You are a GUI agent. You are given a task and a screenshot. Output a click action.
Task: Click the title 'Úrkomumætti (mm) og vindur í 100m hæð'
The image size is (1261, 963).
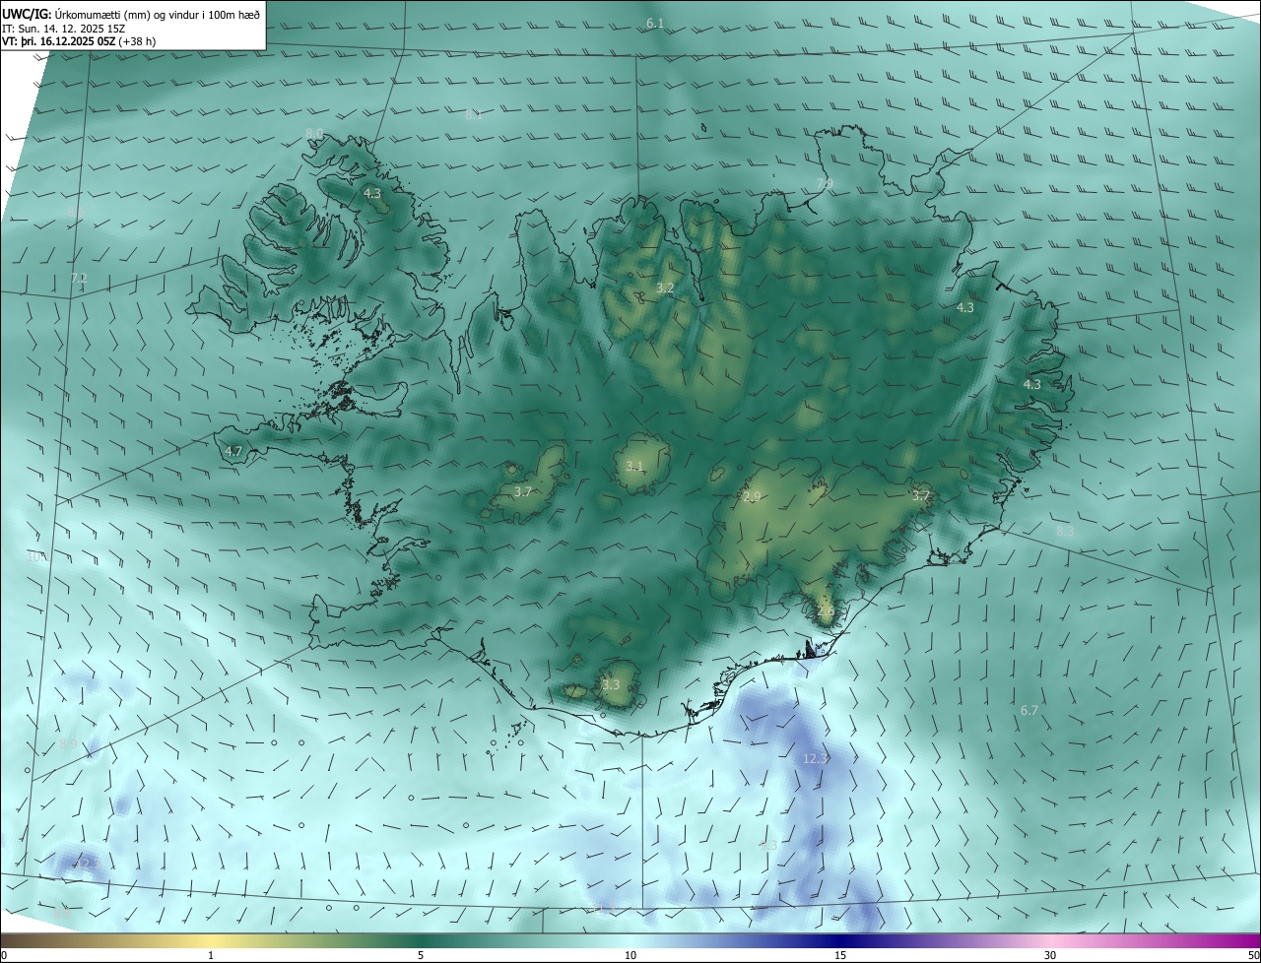[x=157, y=14]
